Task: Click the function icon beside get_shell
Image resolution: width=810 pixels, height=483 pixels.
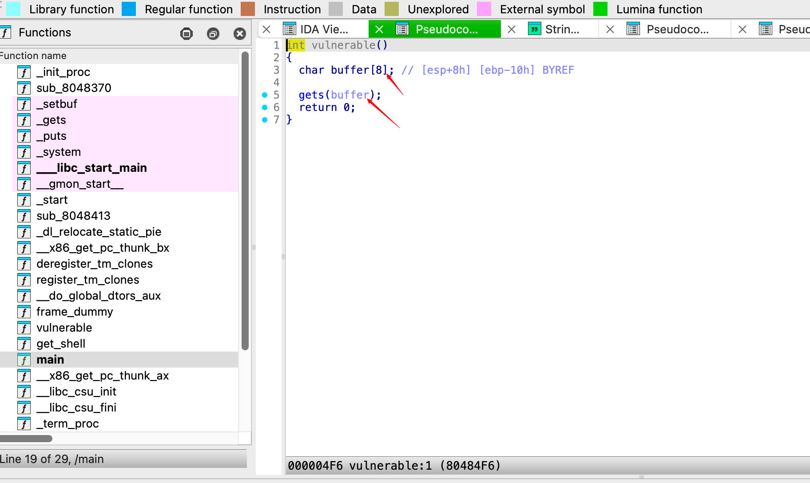Action: tap(24, 344)
